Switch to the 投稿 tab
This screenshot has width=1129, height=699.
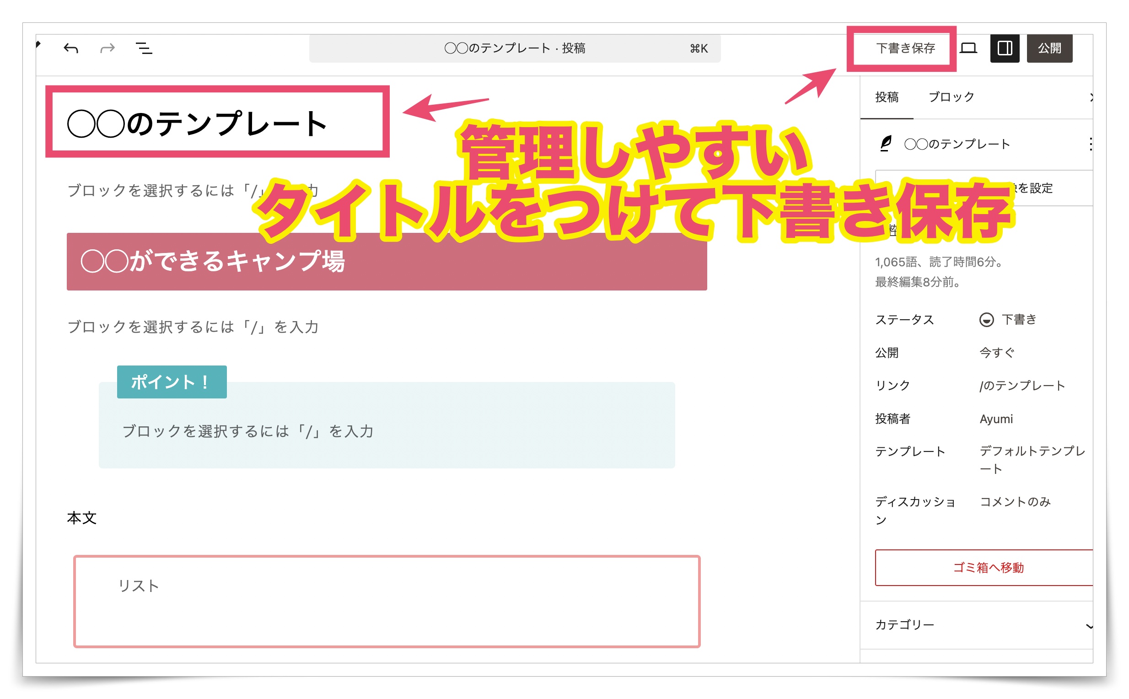[x=886, y=97]
